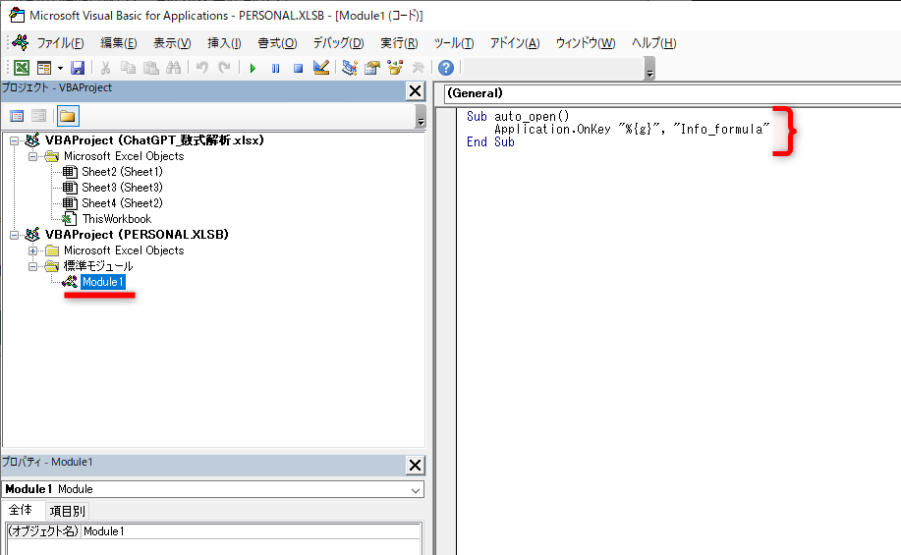This screenshot has height=555, width=901.
Task: Collapse Microsoft Excel Objects under ChatGPT project
Action: [32, 156]
